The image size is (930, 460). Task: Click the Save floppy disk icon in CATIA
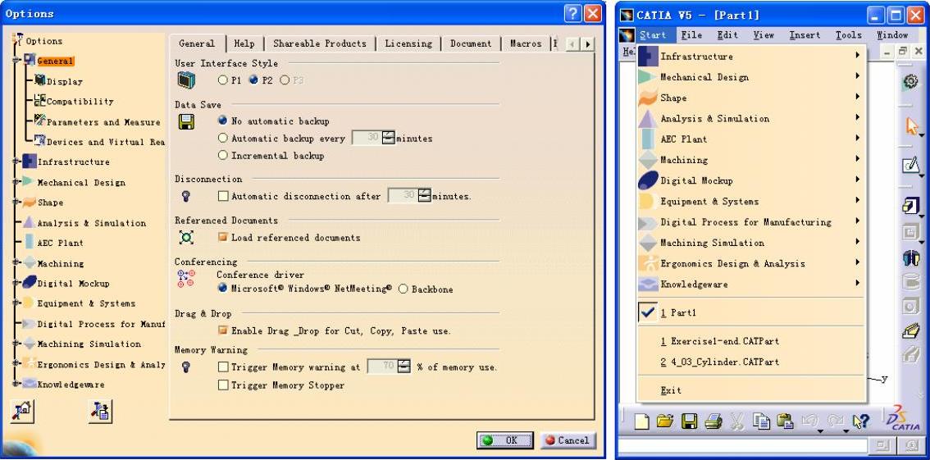(x=689, y=421)
